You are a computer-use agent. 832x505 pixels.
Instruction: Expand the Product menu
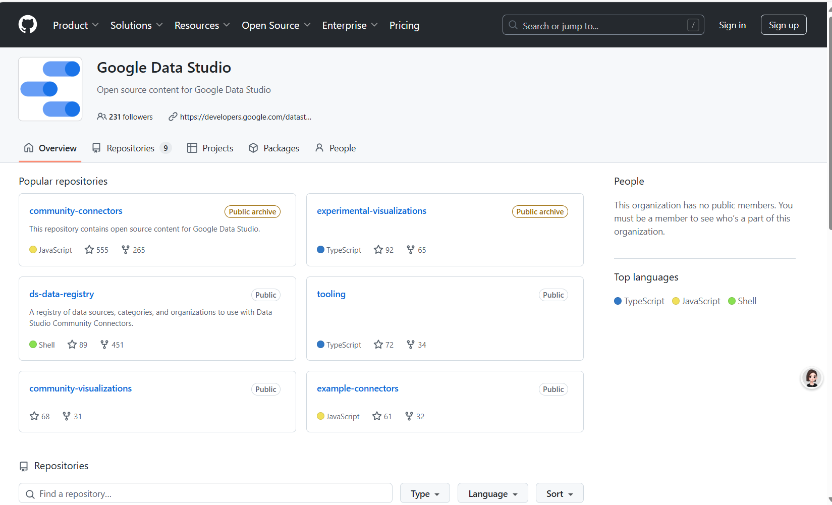76,25
